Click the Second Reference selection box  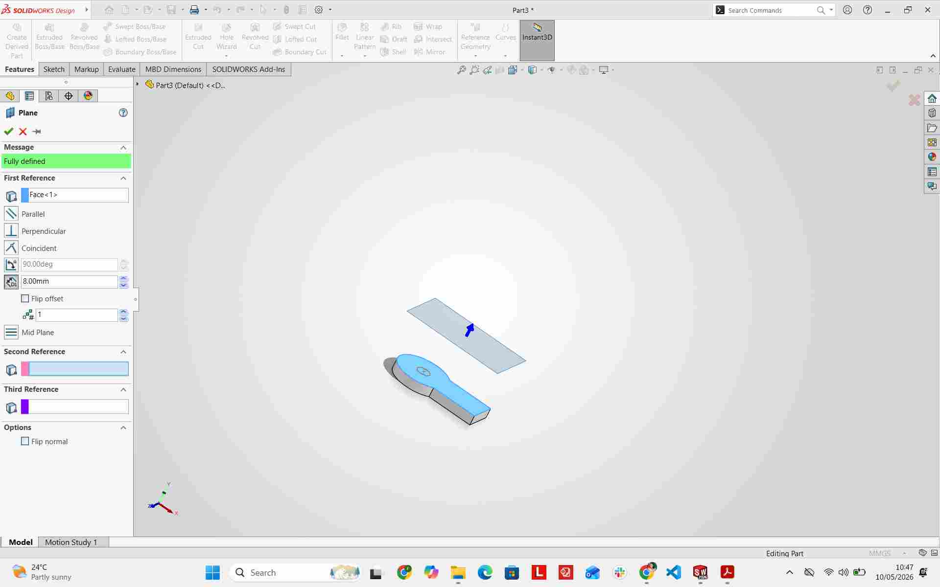(x=75, y=369)
